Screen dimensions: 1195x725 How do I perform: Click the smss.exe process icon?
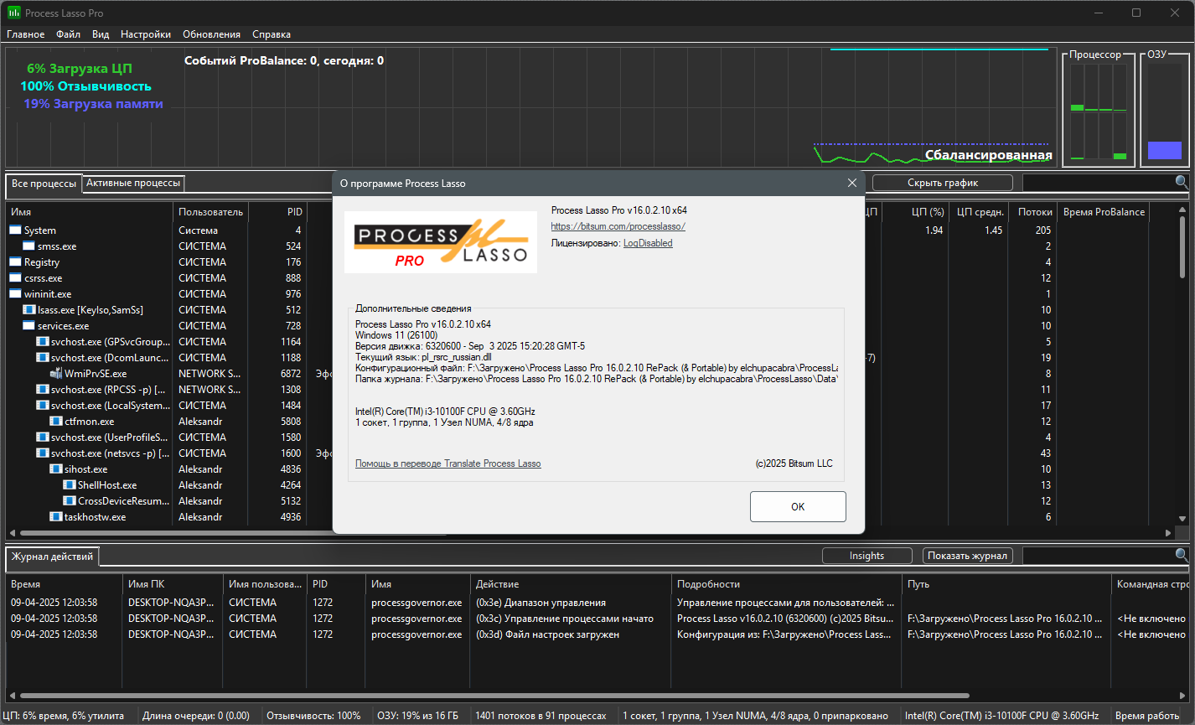point(28,246)
